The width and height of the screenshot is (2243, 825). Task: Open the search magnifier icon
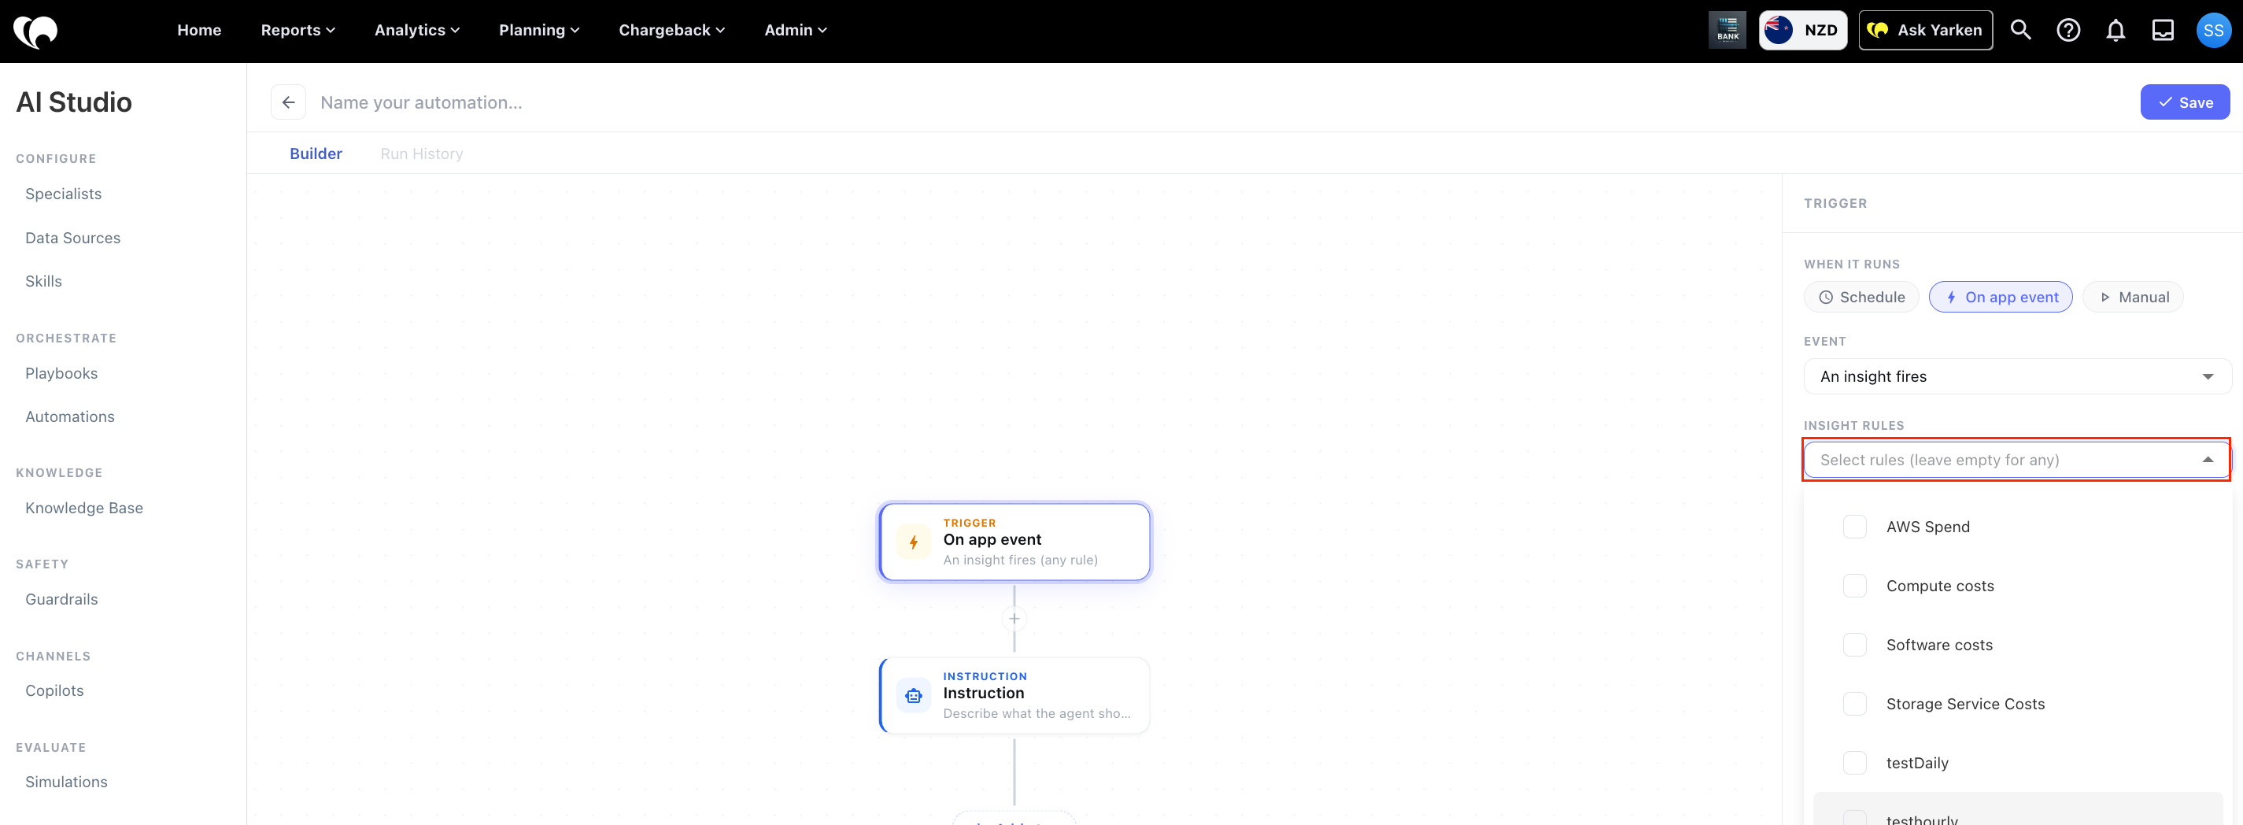point(2020,31)
